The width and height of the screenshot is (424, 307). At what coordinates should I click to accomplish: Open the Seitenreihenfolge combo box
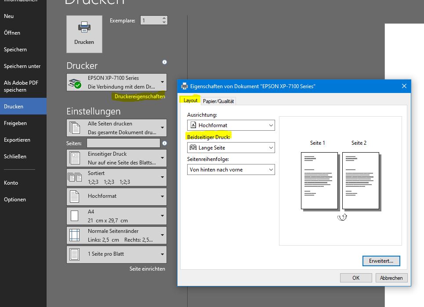(231, 170)
